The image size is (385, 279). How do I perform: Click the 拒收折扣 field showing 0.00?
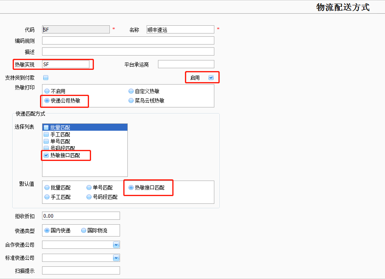tap(81, 216)
